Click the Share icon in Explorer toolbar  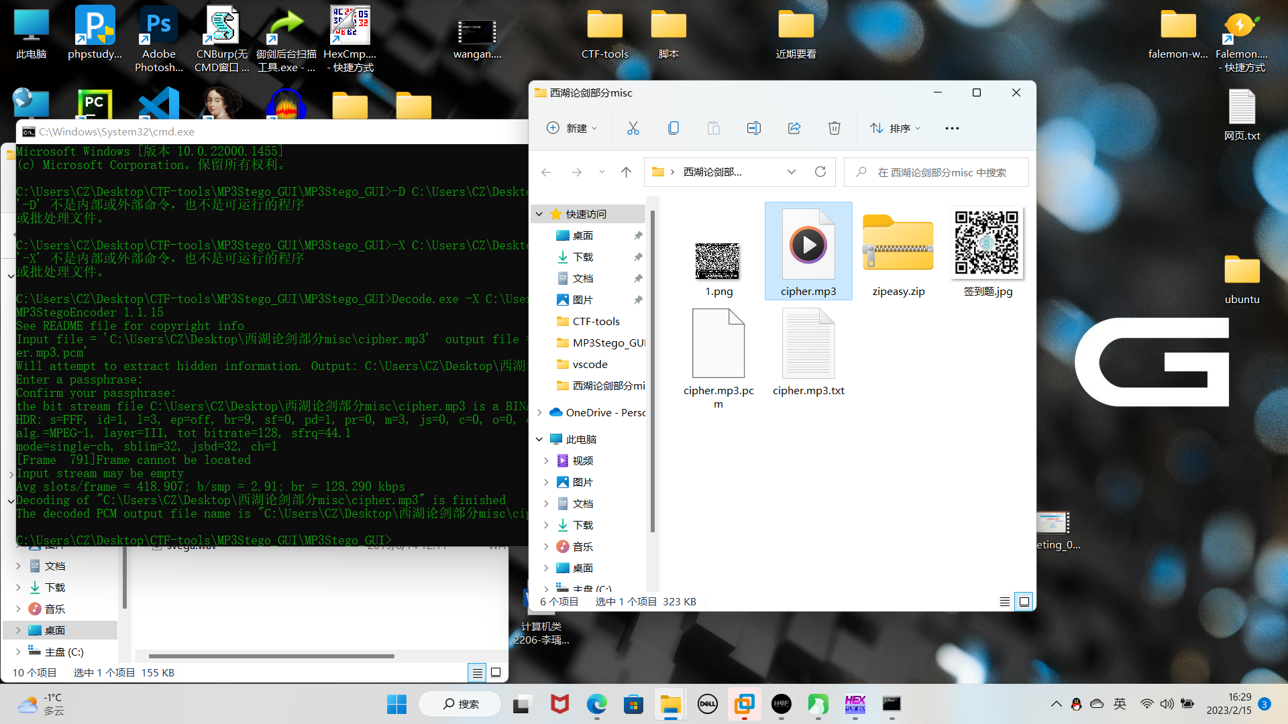[794, 128]
